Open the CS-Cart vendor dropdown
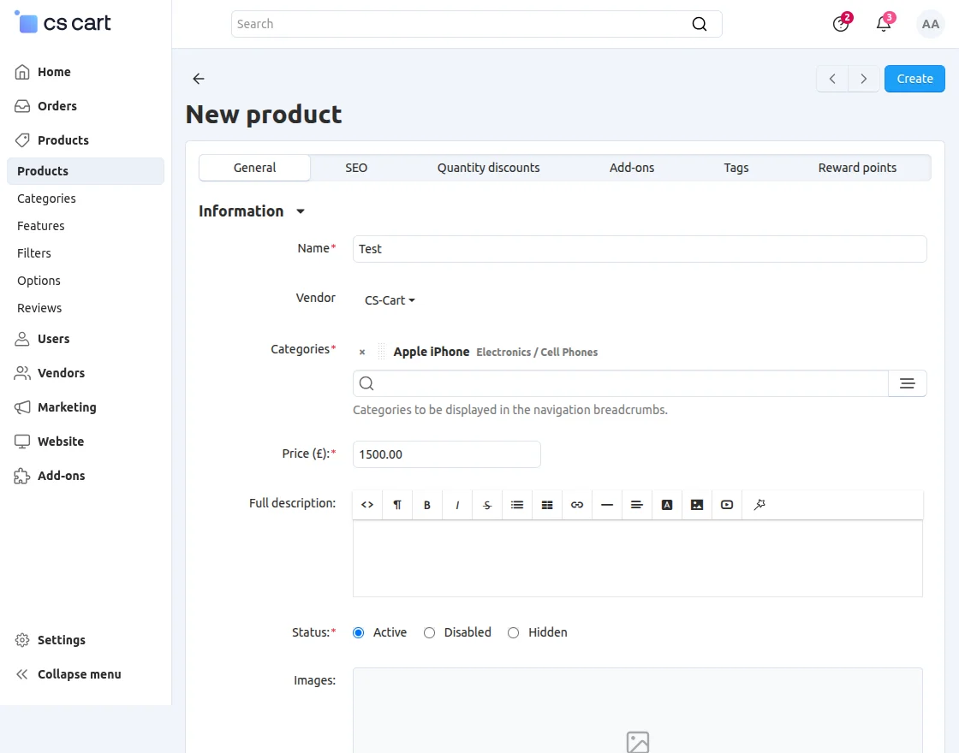Screen dimensions: 959x753 pos(390,300)
